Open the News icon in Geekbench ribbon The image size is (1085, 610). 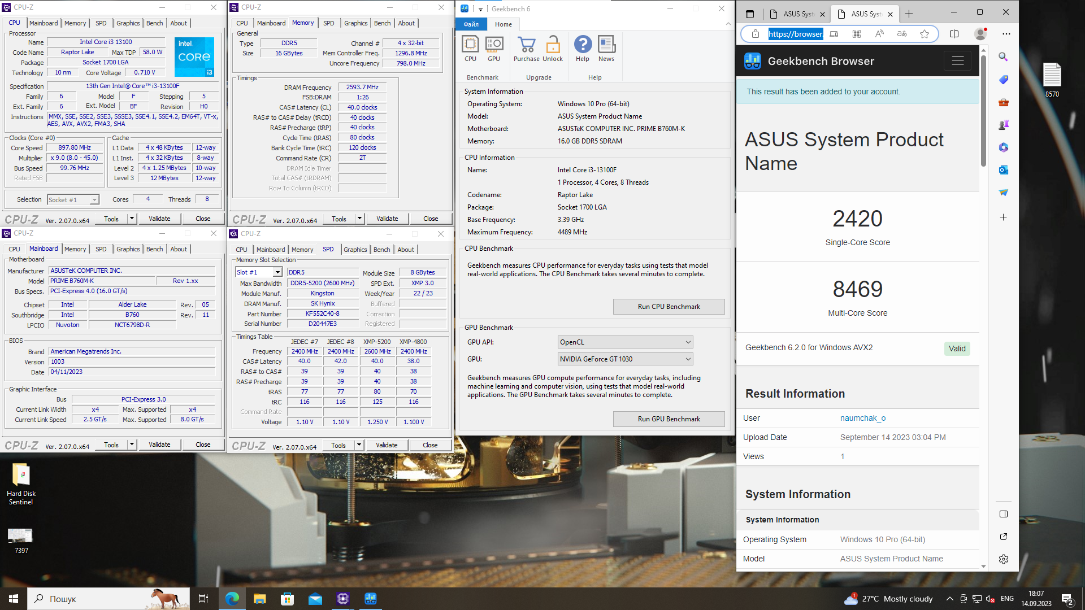point(606,49)
